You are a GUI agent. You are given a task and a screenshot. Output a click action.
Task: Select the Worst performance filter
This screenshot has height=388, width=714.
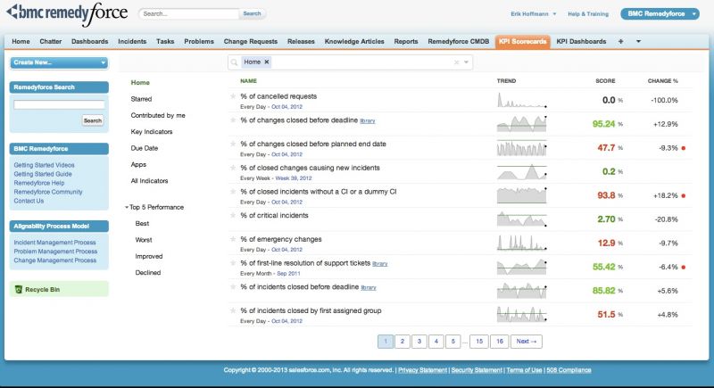coord(144,240)
